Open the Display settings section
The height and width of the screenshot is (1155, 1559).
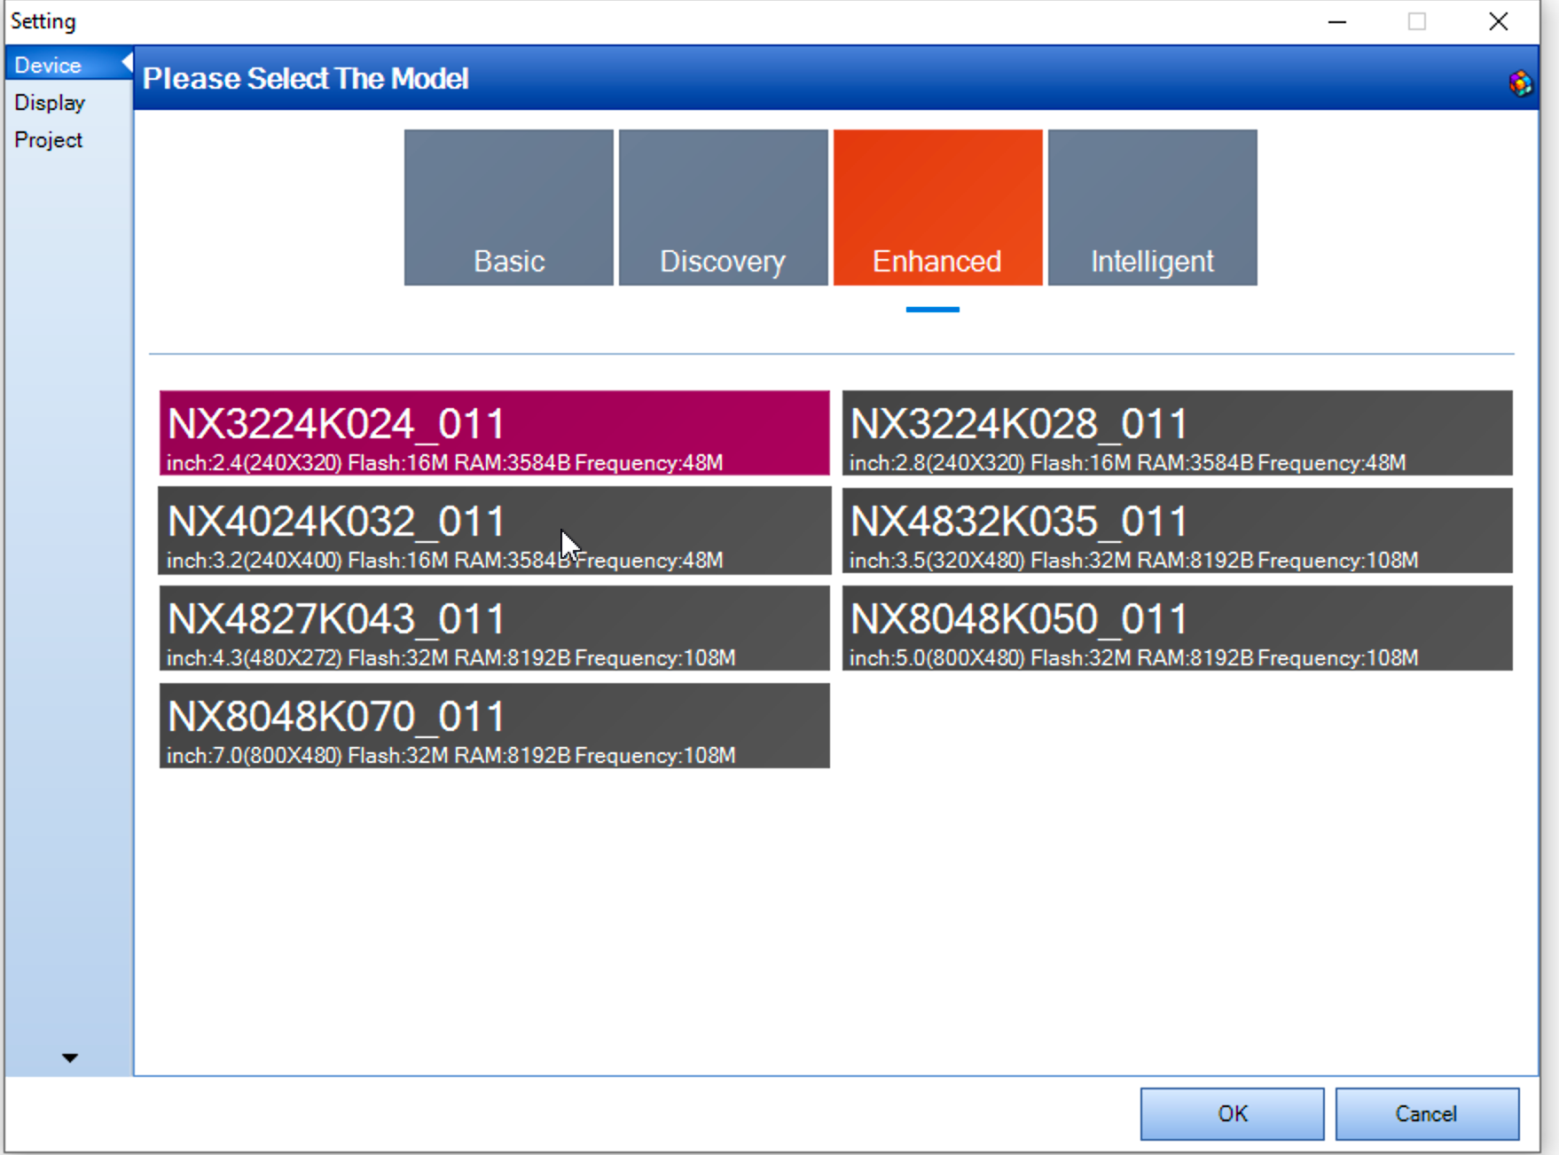tap(50, 102)
